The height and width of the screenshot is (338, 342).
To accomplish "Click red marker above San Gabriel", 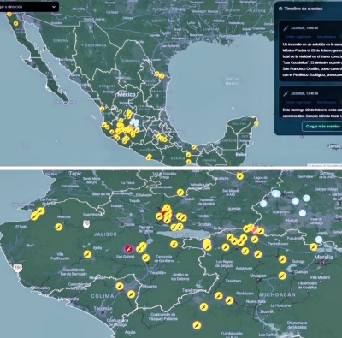I will tap(128, 249).
